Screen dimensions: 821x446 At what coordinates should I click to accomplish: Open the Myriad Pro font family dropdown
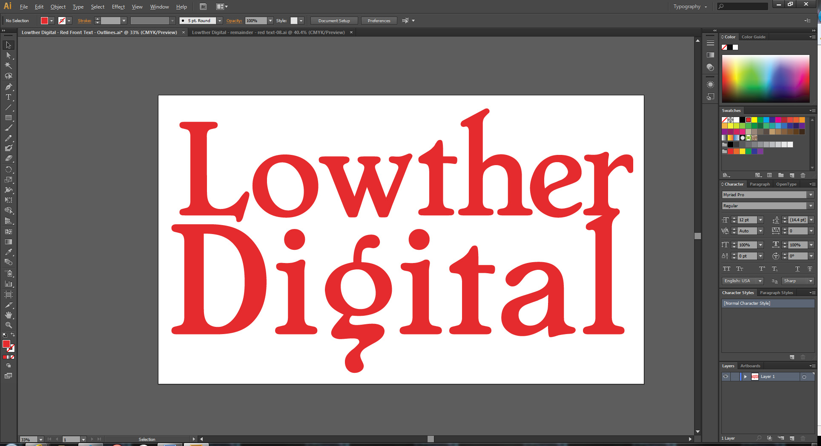click(x=811, y=195)
